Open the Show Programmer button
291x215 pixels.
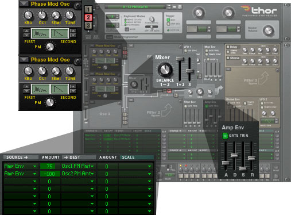110,37
